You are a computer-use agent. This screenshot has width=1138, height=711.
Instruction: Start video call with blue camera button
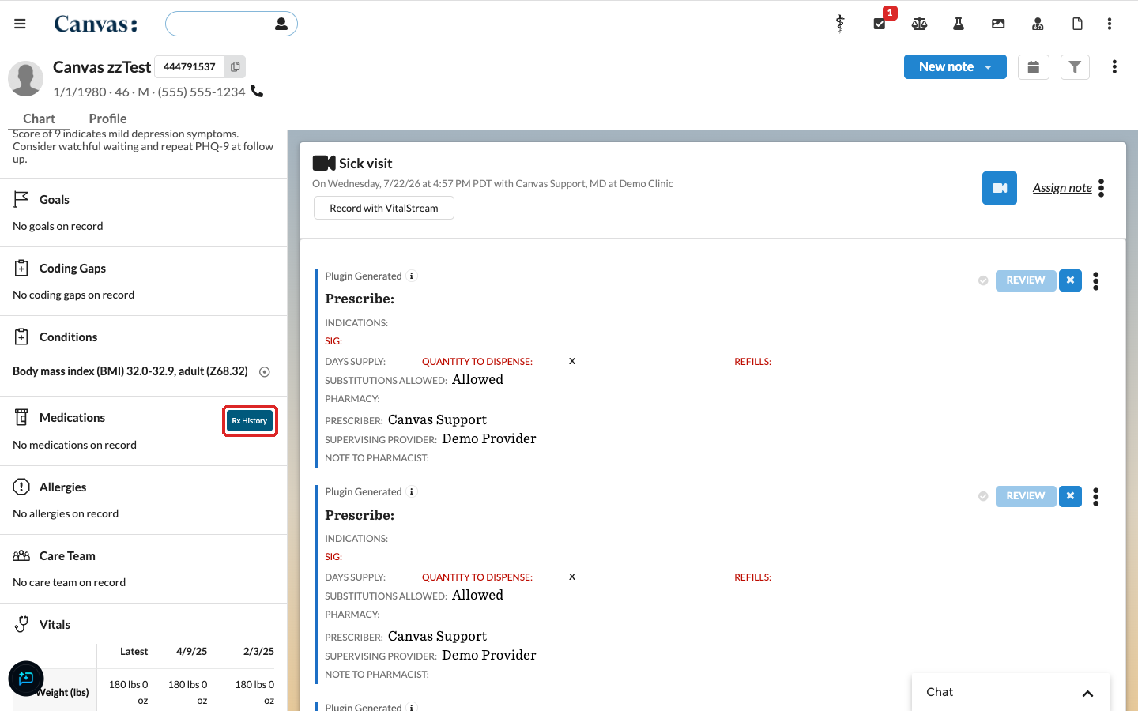click(x=1000, y=188)
